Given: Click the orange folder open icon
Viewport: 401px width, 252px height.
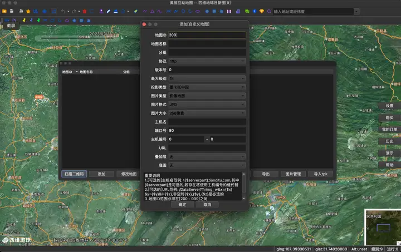Looking at the screenshot, I should [4, 11].
